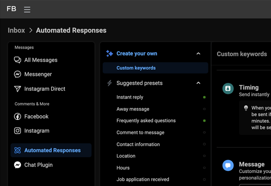This screenshot has width=271, height=186.
Task: Click the blue Message bubble icon
Action: click(228, 165)
